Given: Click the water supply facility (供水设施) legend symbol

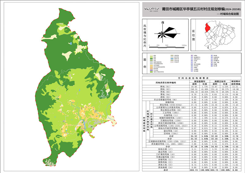Looking at the screenshot, I should coord(192,71).
